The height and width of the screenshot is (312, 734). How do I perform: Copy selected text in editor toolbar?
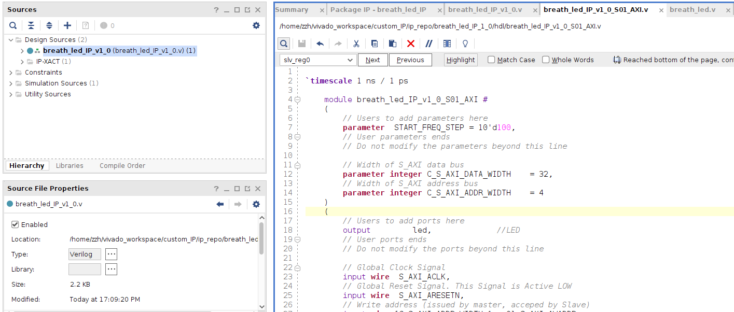(x=375, y=44)
